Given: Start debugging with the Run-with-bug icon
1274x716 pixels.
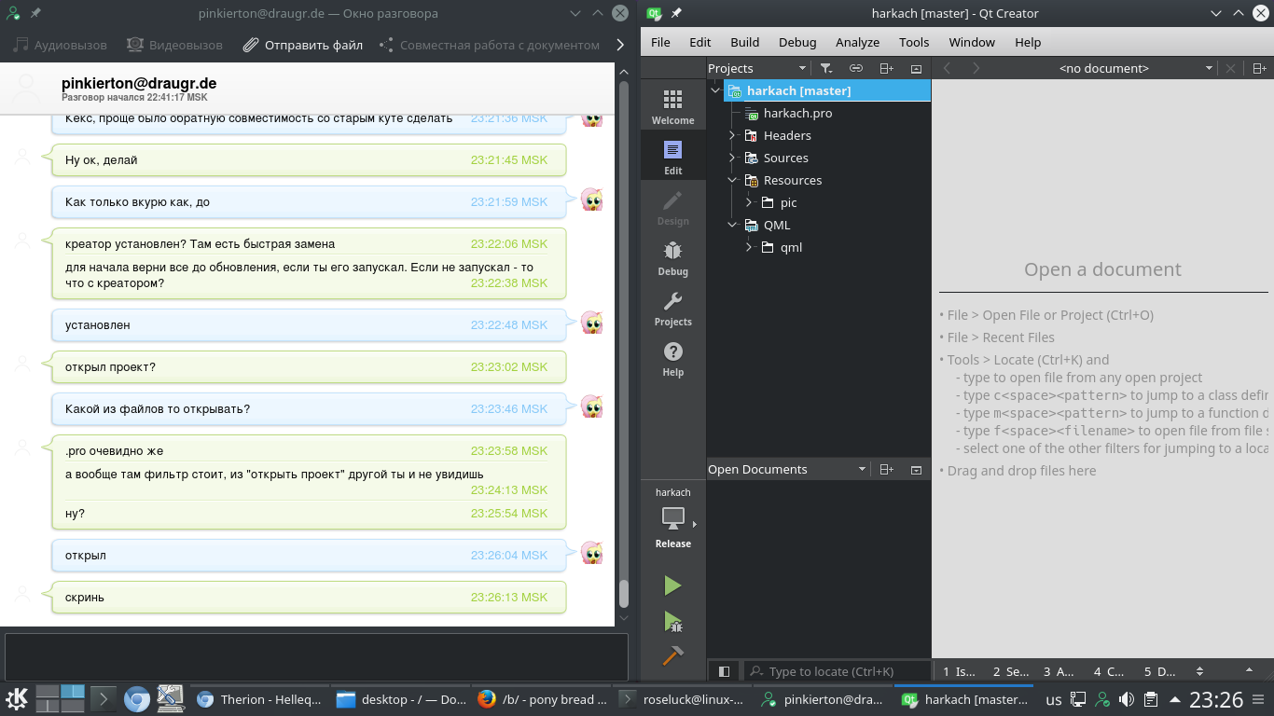Looking at the screenshot, I should point(672,621).
